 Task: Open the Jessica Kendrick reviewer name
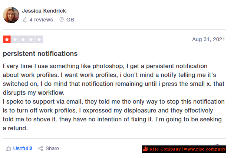44,11
